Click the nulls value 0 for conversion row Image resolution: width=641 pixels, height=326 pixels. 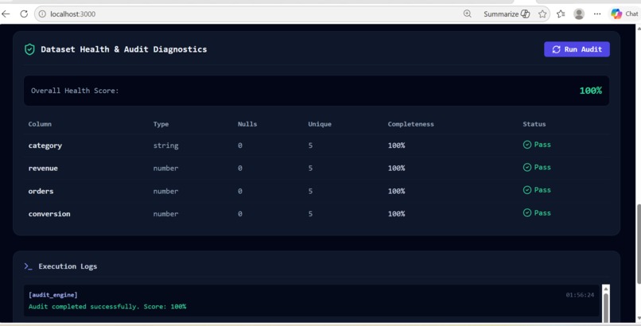pos(240,214)
